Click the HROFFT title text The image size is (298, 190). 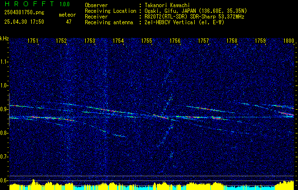coord(29,4)
